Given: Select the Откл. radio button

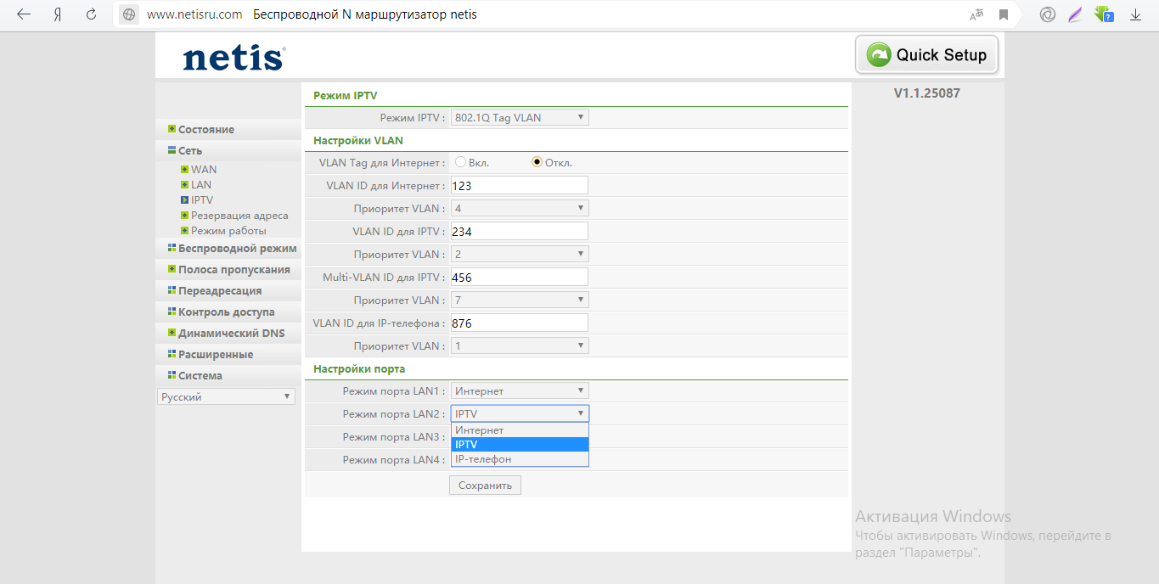Looking at the screenshot, I should click(x=537, y=162).
